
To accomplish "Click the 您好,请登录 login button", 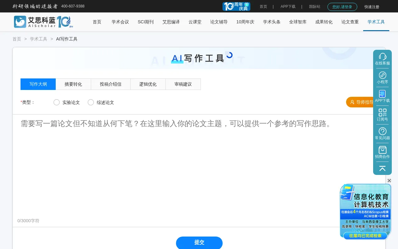I will 342,7.
